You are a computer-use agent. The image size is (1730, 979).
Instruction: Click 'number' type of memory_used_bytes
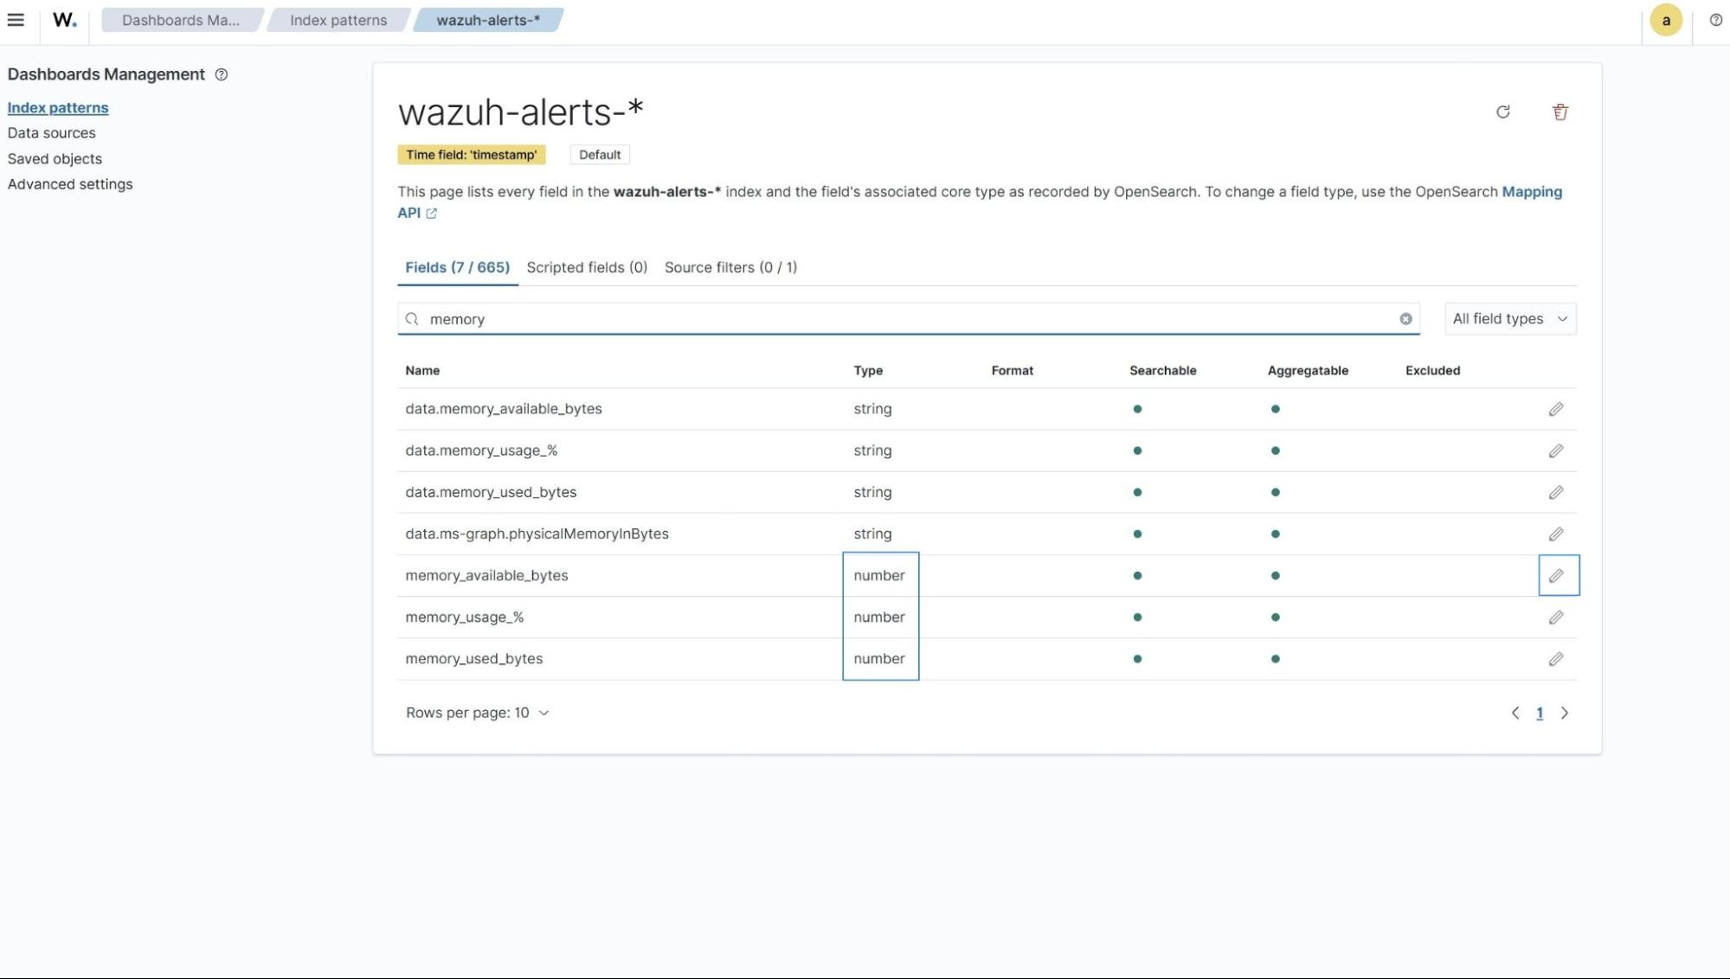pyautogui.click(x=879, y=659)
